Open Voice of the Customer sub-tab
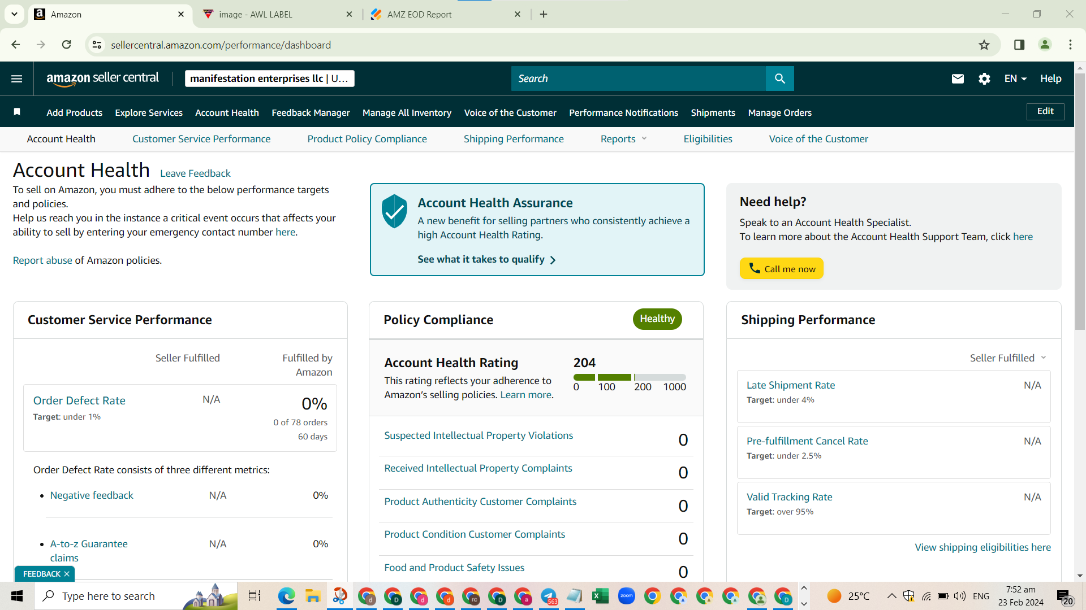This screenshot has width=1086, height=610. (818, 139)
